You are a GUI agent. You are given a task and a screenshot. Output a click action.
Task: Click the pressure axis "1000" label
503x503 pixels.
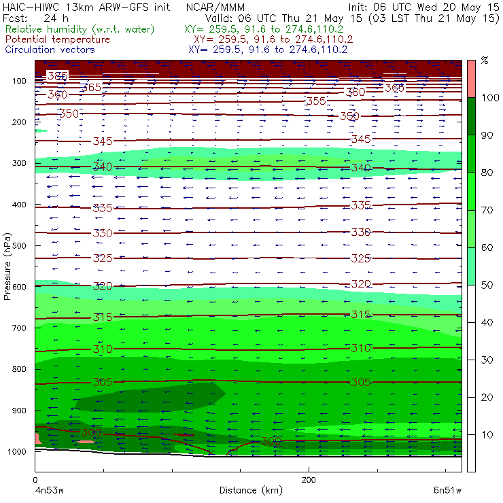[17, 451]
